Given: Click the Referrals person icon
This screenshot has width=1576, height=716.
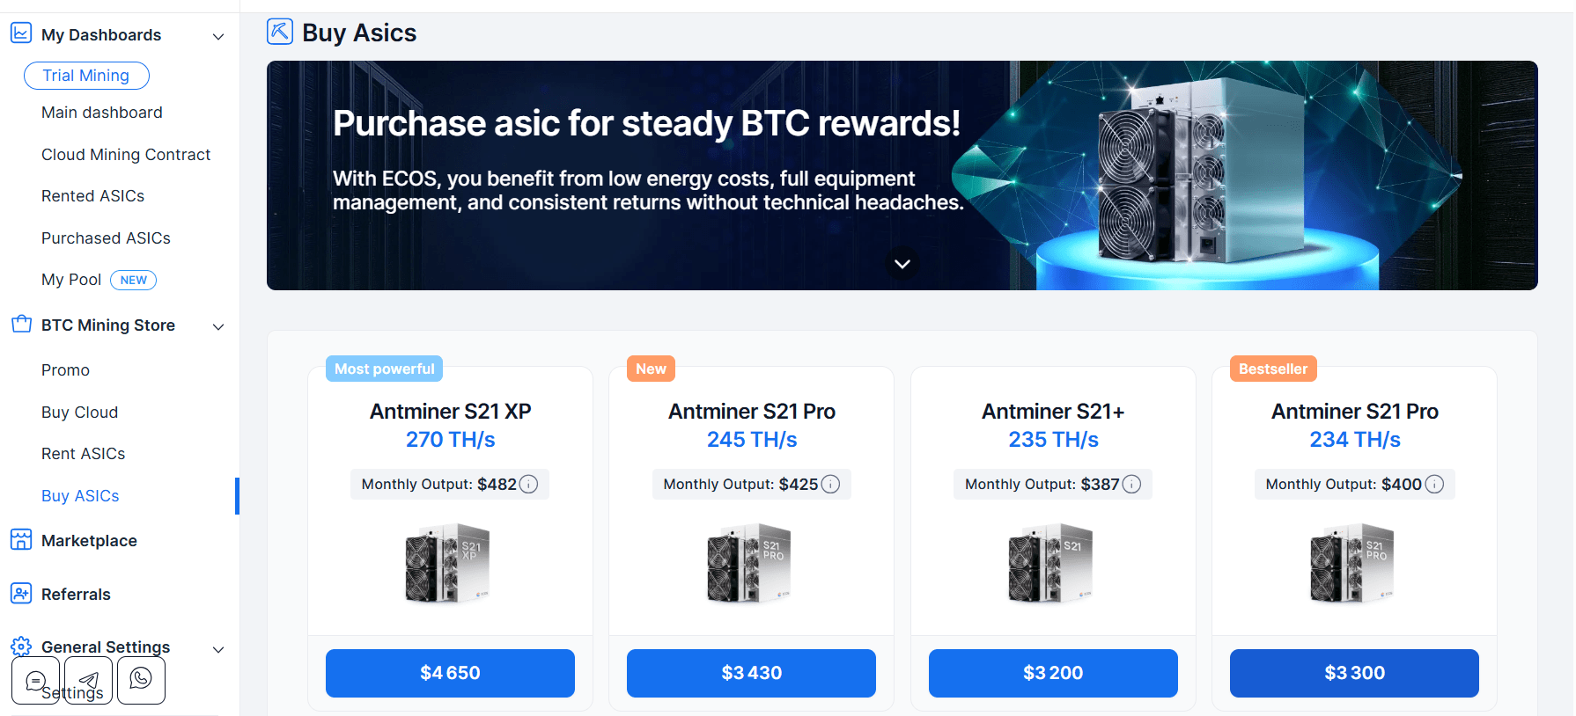Looking at the screenshot, I should click(21, 594).
